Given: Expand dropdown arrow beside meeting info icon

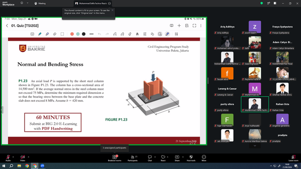Looking at the screenshot, I should point(27,3).
